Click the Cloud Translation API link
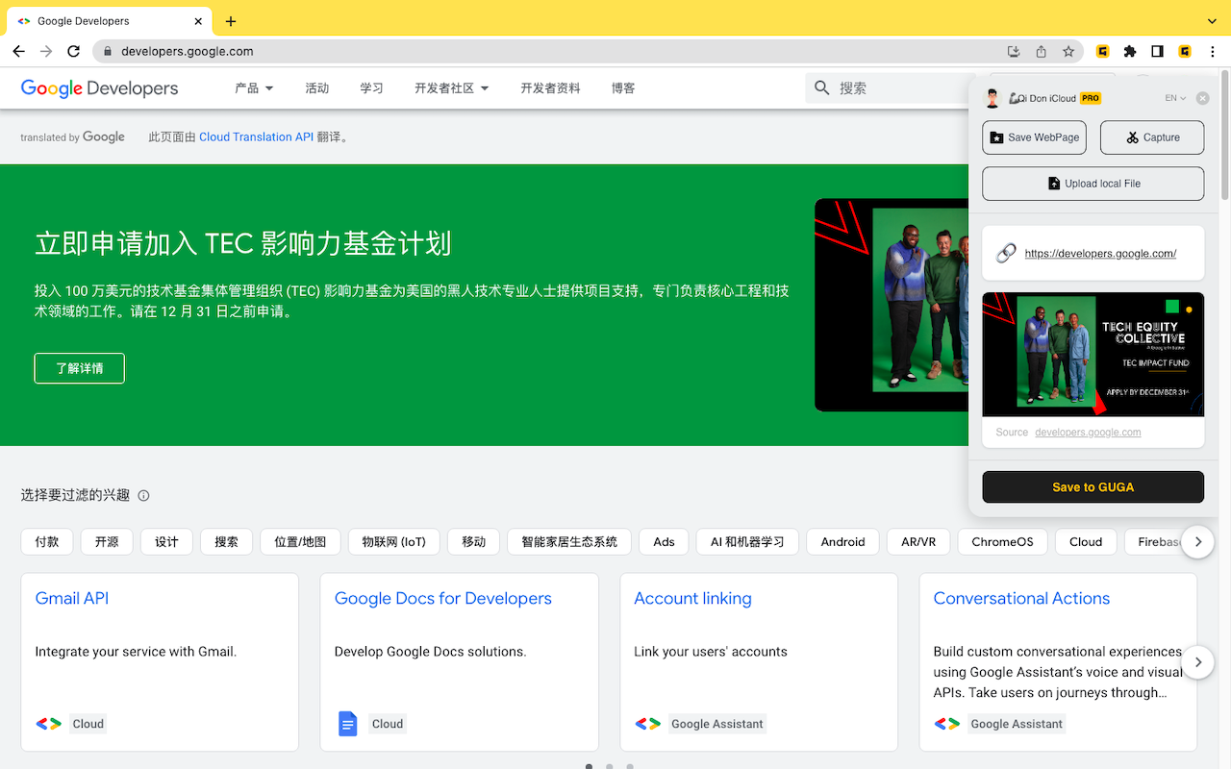 (256, 137)
